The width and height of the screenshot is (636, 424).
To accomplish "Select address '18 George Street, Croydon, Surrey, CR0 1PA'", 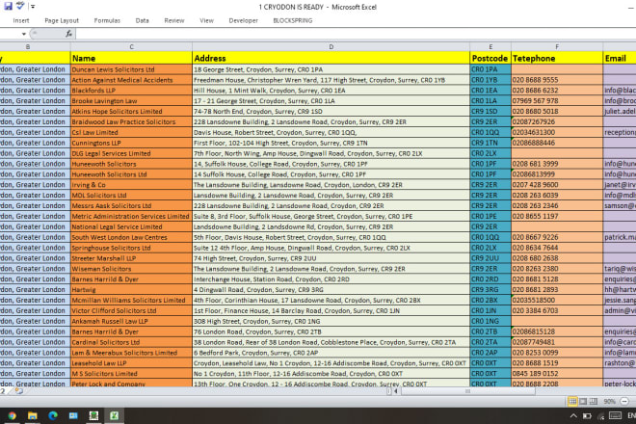I will click(331, 69).
